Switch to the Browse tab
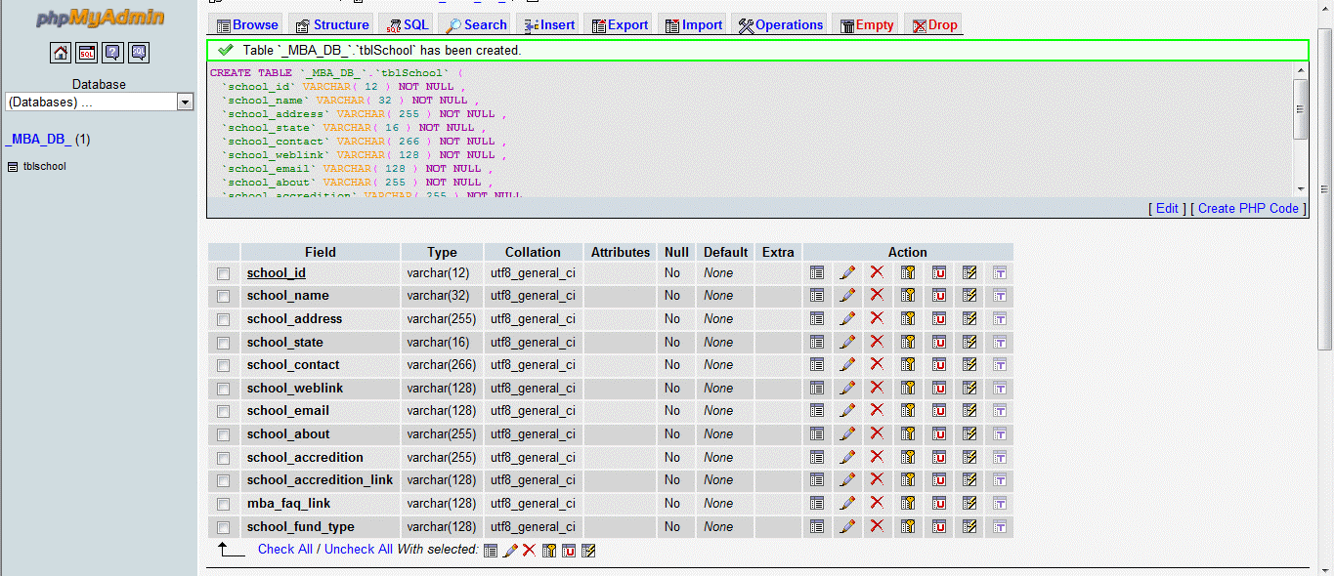This screenshot has height=576, width=1335. point(247,24)
